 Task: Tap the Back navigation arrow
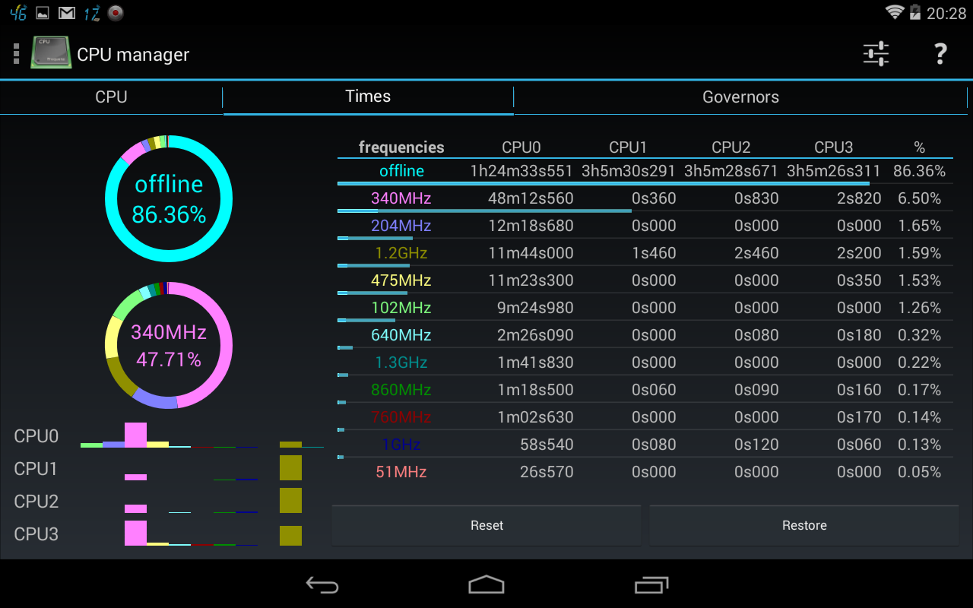322,585
